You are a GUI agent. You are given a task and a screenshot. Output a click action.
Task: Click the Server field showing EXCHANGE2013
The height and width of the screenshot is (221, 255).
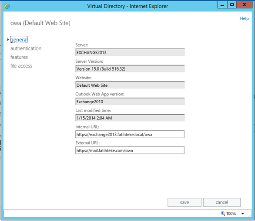coord(130,52)
